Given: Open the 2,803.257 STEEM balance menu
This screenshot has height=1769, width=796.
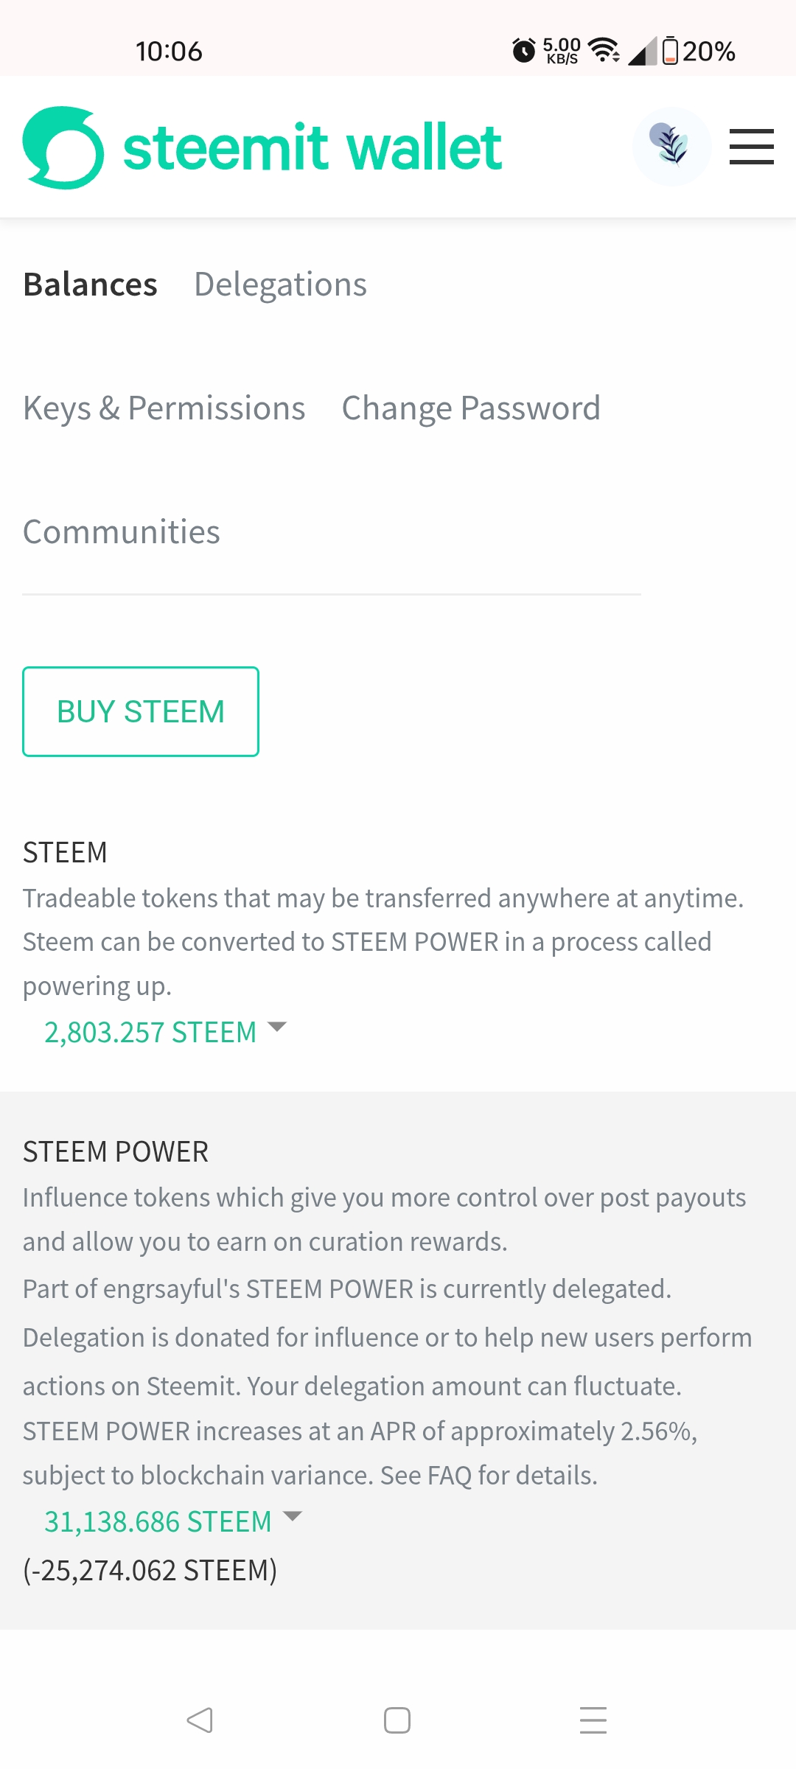Looking at the screenshot, I should click(150, 1033).
